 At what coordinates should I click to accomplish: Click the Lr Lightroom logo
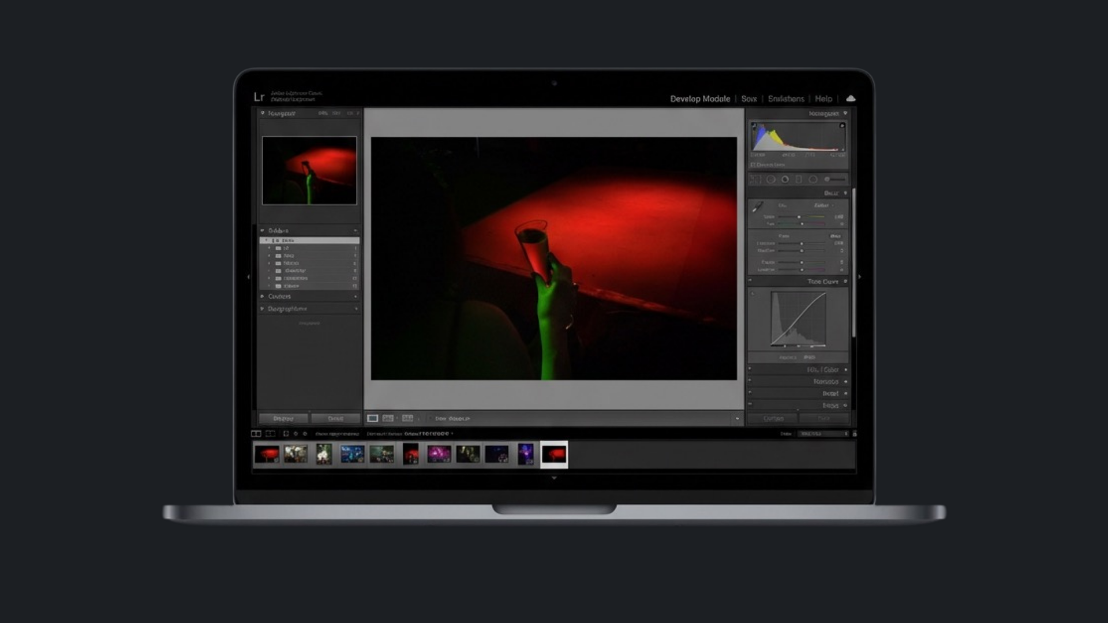tap(259, 97)
